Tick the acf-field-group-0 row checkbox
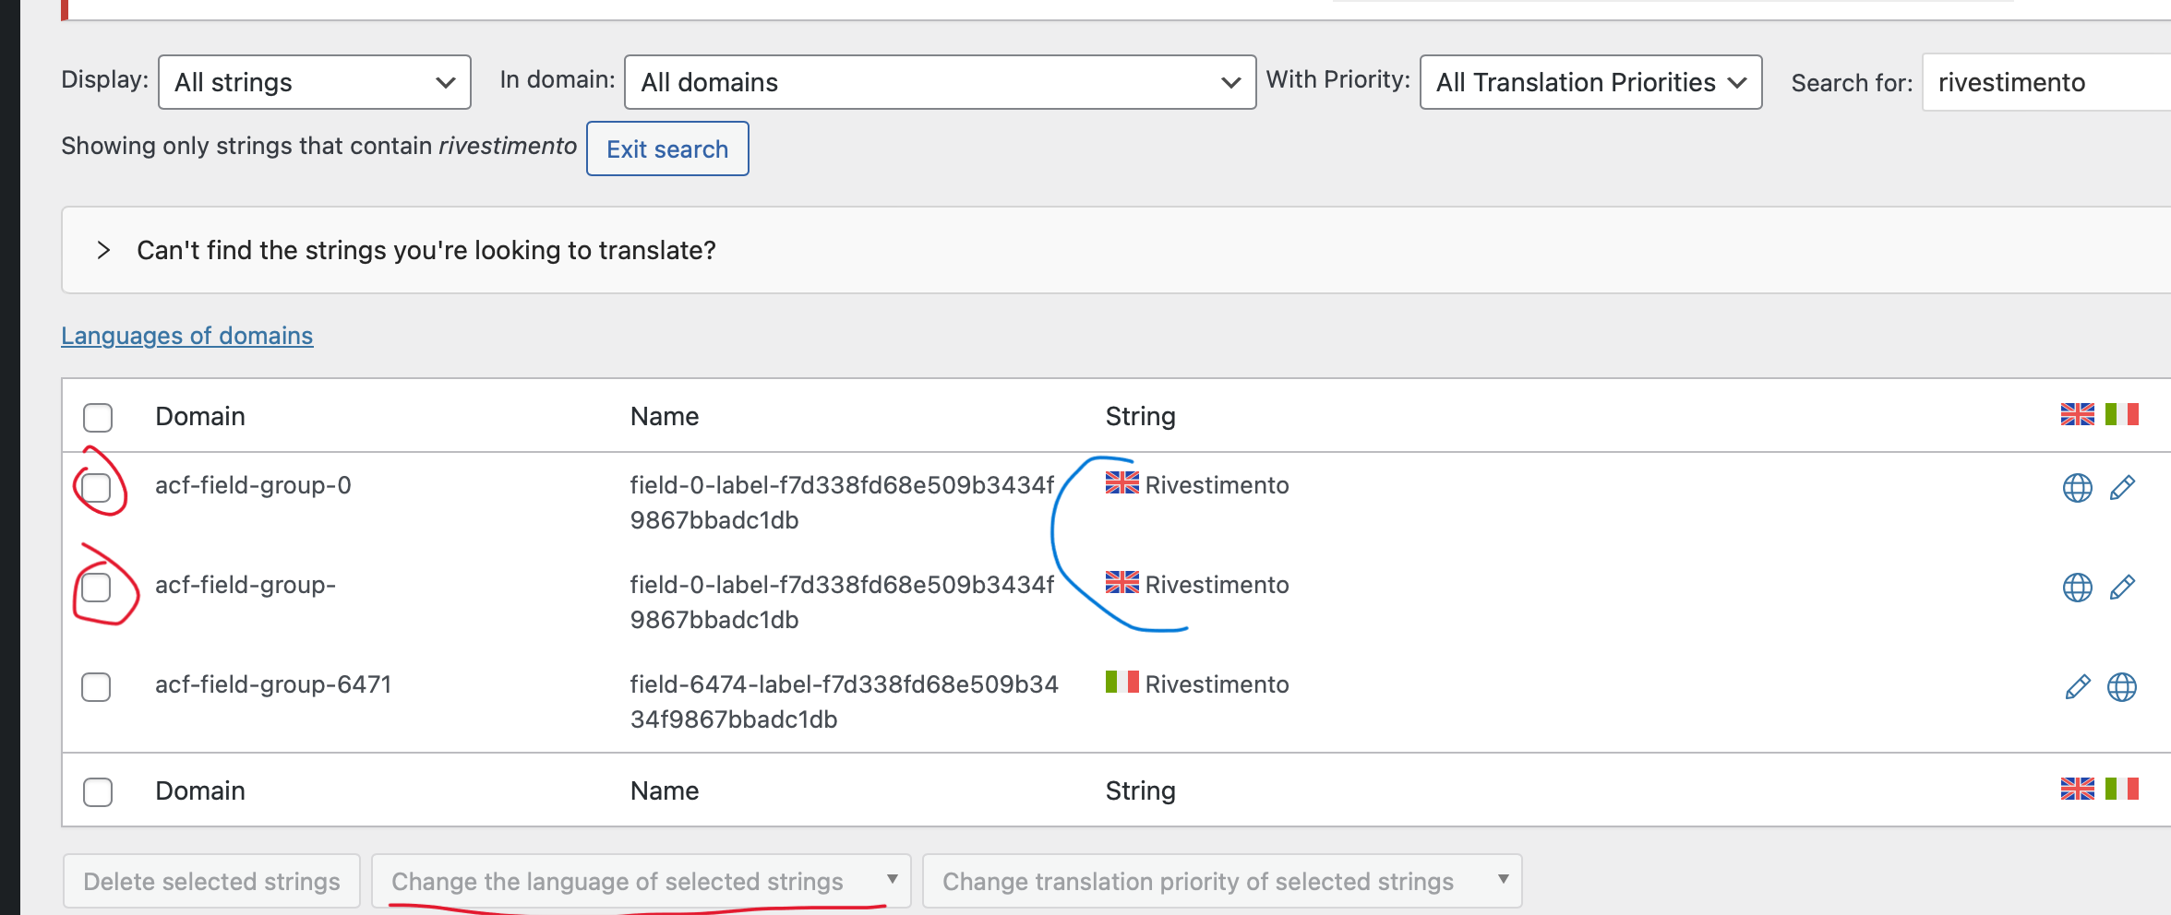Screen dimensions: 2171x915 [x=96, y=487]
